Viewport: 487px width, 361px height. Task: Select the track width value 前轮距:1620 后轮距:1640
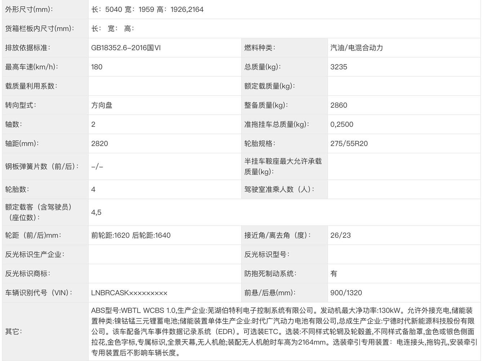pos(131,235)
